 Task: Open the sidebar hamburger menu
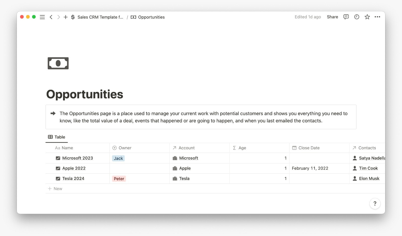(42, 17)
